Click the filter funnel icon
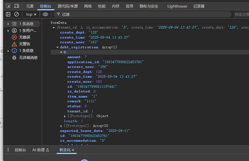This screenshot has height=161, width=249. click(58, 14)
